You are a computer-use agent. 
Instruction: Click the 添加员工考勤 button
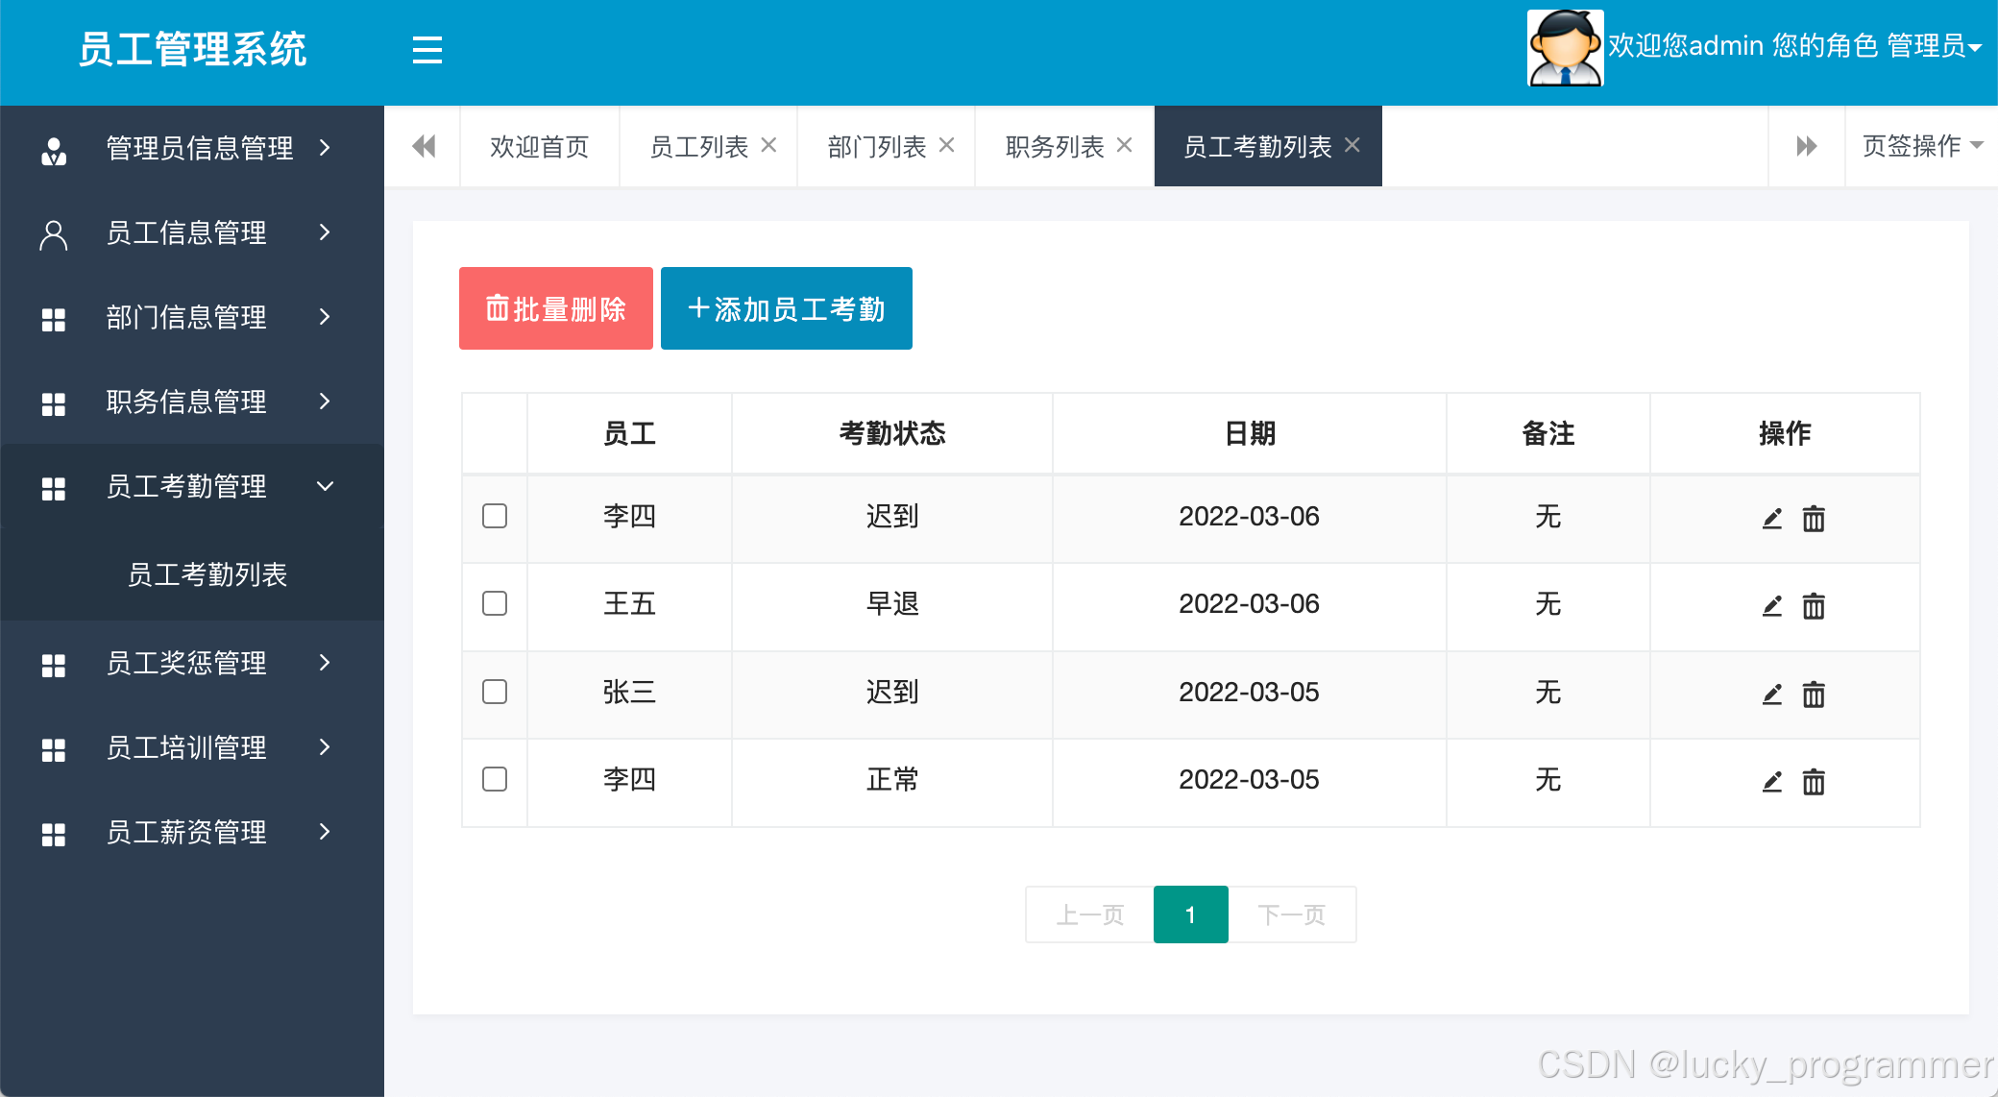(x=786, y=308)
